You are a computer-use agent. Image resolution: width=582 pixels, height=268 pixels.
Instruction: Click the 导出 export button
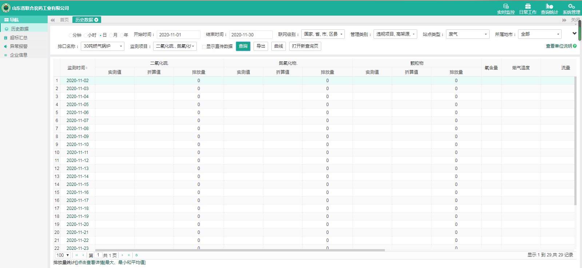[261, 46]
